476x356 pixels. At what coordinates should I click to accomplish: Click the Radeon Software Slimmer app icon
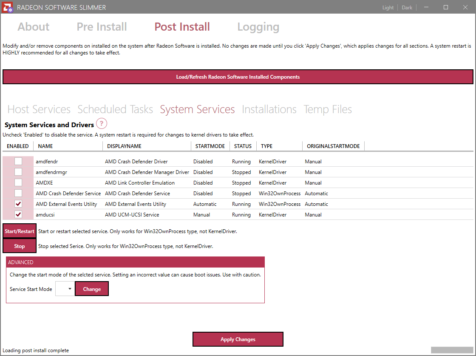pos(8,7)
